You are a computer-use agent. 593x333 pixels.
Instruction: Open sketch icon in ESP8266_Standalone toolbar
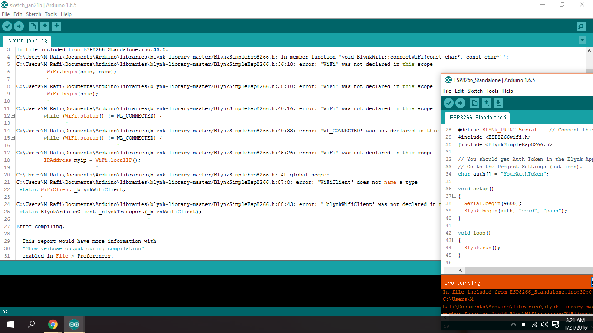(x=486, y=103)
